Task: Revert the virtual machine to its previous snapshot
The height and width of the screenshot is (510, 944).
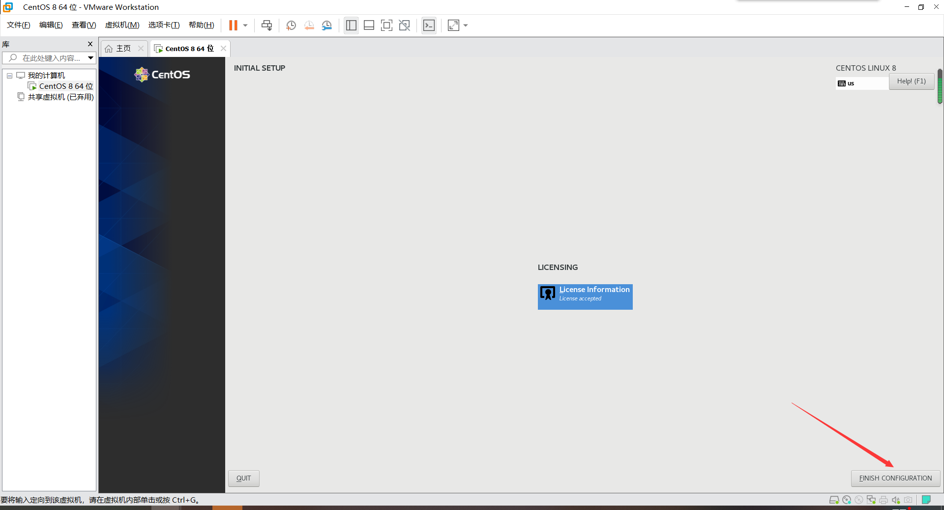Action: click(309, 26)
